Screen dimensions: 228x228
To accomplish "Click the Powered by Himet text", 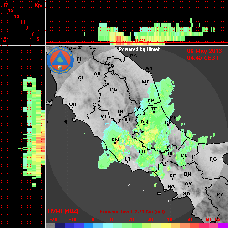I will pyautogui.click(x=139, y=49).
